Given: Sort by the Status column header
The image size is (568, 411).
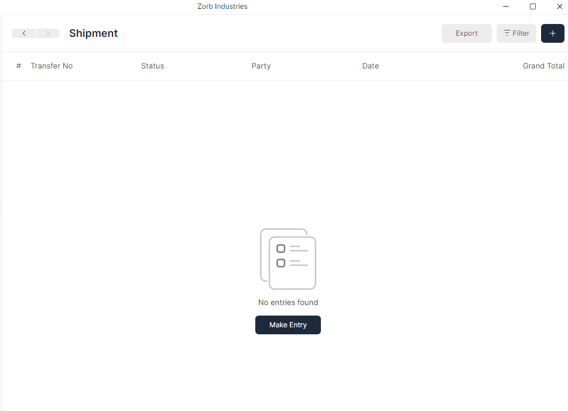Looking at the screenshot, I should click(152, 66).
